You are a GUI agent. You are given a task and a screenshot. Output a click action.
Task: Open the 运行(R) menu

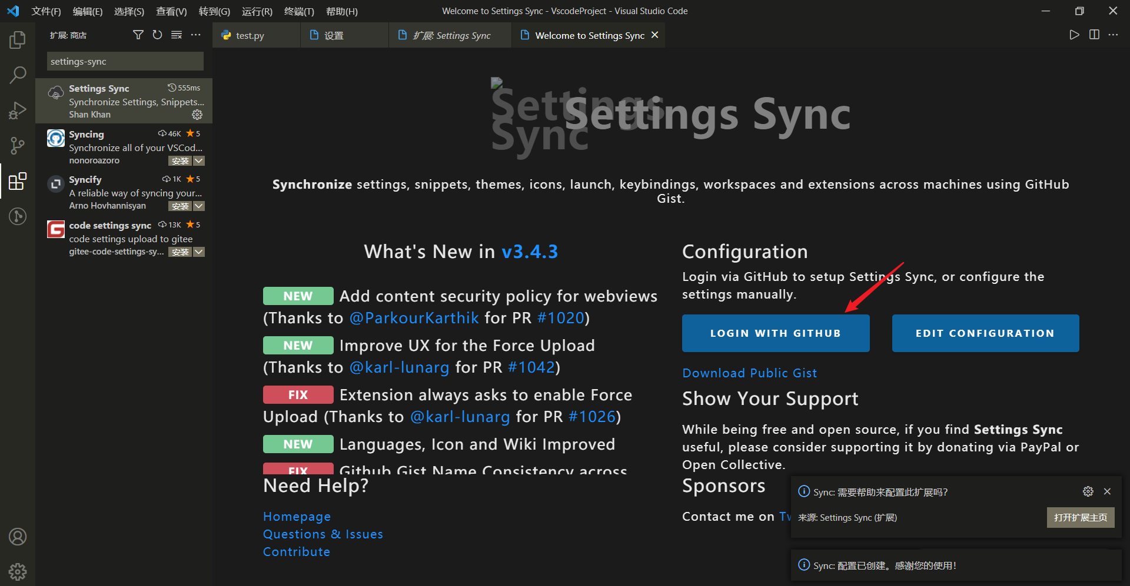click(257, 11)
